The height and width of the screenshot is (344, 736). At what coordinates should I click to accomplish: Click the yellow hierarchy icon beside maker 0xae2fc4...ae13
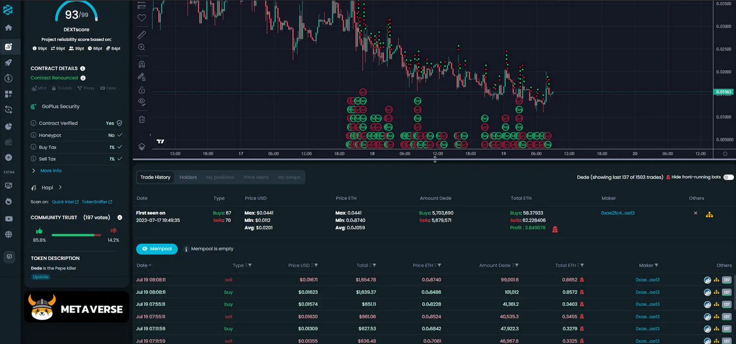(709, 214)
